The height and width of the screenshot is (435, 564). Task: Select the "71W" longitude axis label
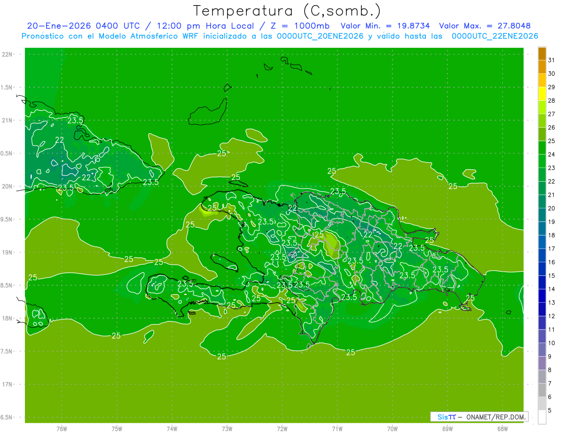point(337,429)
